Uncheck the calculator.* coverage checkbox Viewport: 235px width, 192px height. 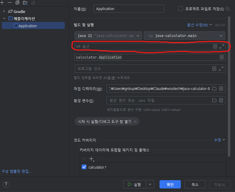[x=84, y=167]
